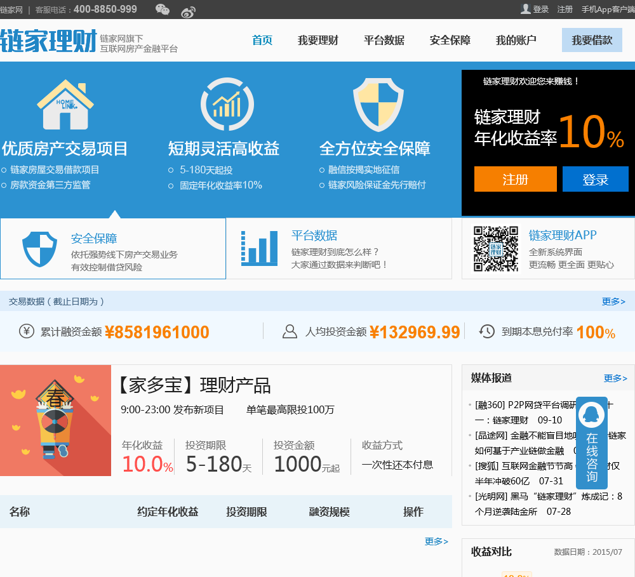The image size is (635, 577).
Task: Click 更多> in 交易数据 bar
Action: pyautogui.click(x=613, y=302)
